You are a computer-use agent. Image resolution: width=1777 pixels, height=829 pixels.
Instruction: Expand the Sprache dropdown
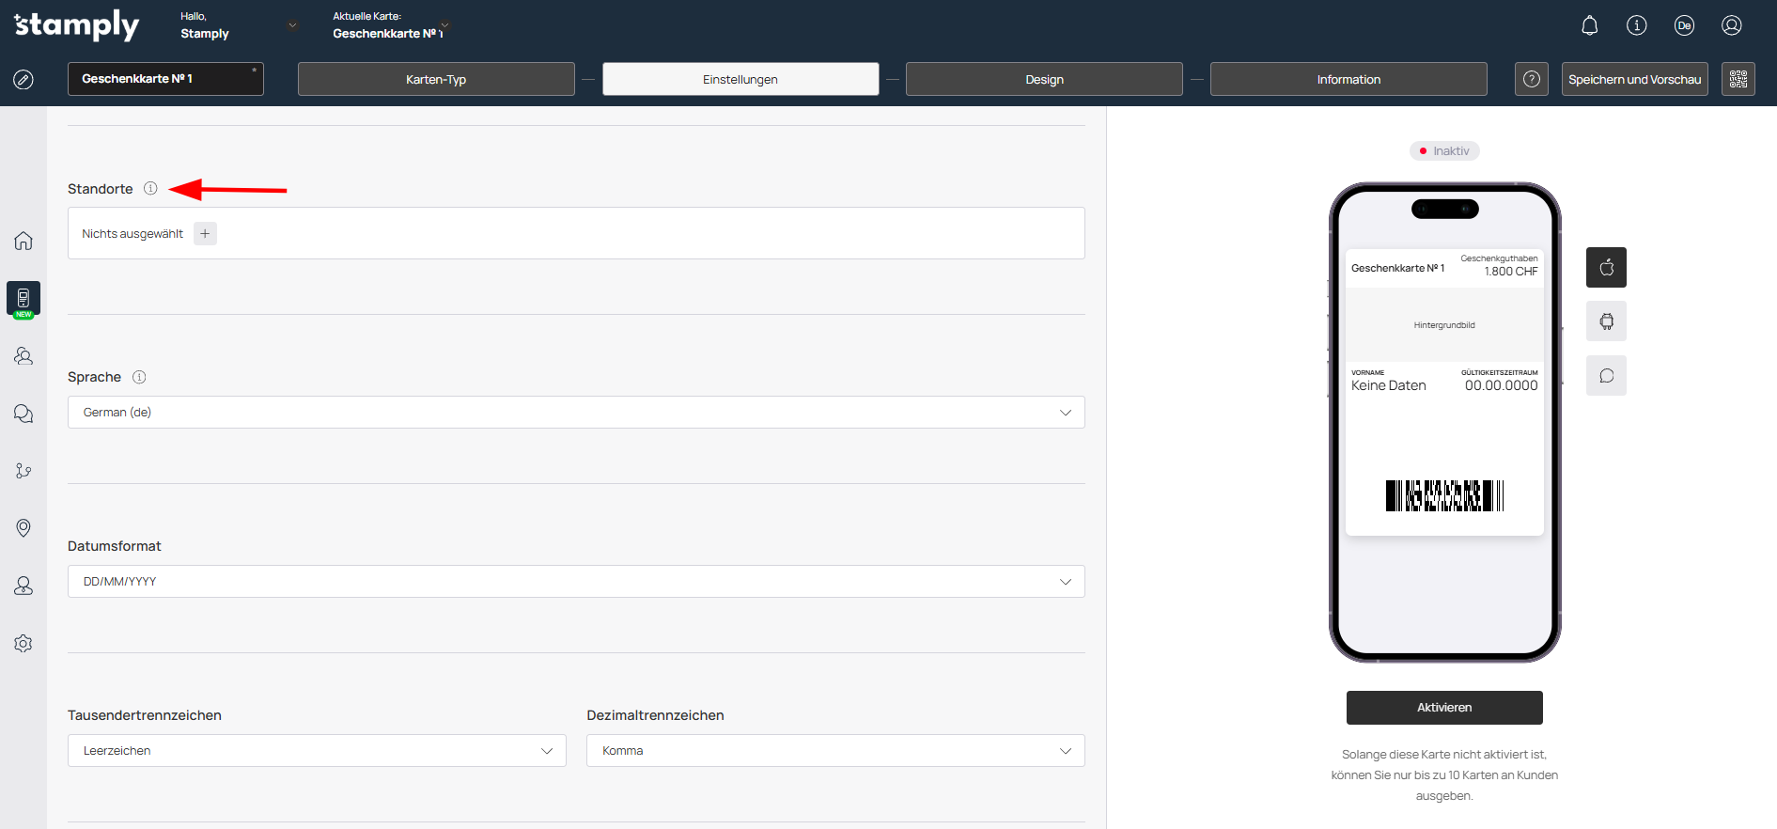(575, 413)
